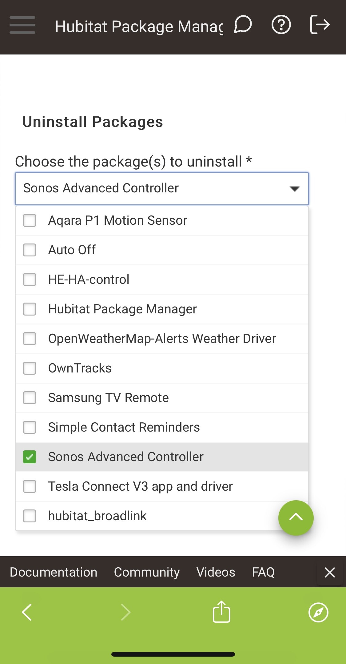Click the logout arrow icon

[320, 25]
